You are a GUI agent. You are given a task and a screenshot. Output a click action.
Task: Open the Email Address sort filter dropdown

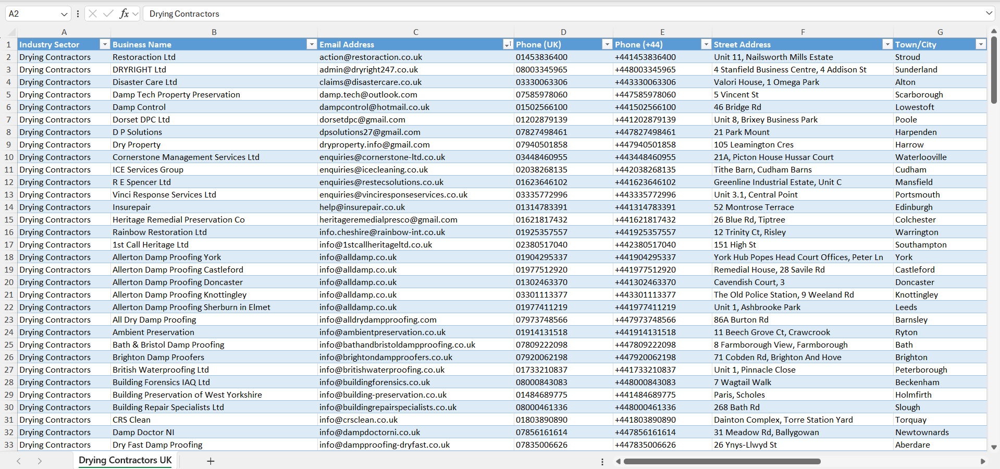point(508,44)
